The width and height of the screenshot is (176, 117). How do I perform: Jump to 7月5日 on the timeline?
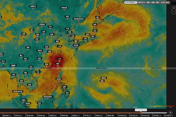pyautogui.click(x=64, y=116)
